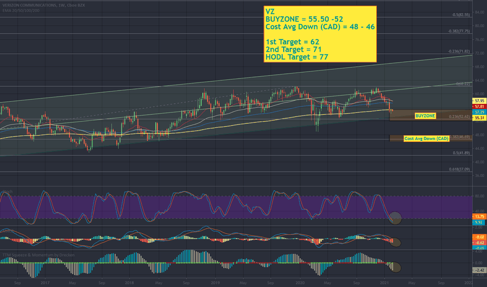487x287 pixels.
Task: Select the ellipse drawing on the TTM Squeeze pane
Action: (x=395, y=267)
